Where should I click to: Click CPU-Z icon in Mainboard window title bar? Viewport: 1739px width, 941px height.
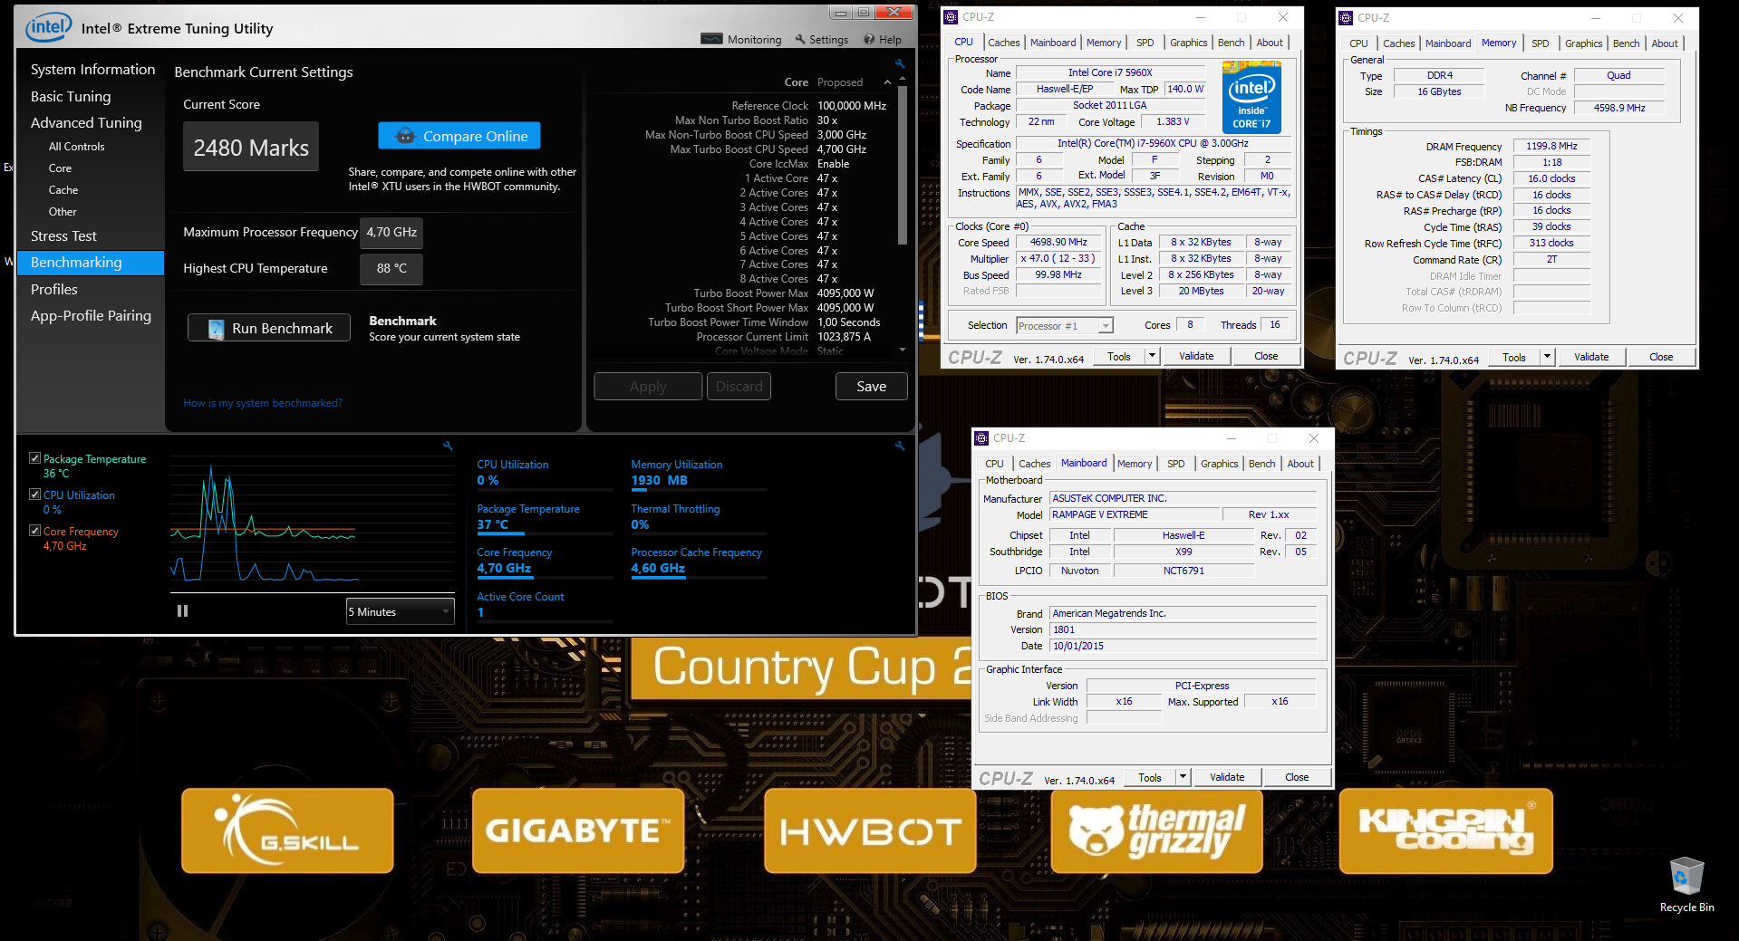click(x=981, y=438)
